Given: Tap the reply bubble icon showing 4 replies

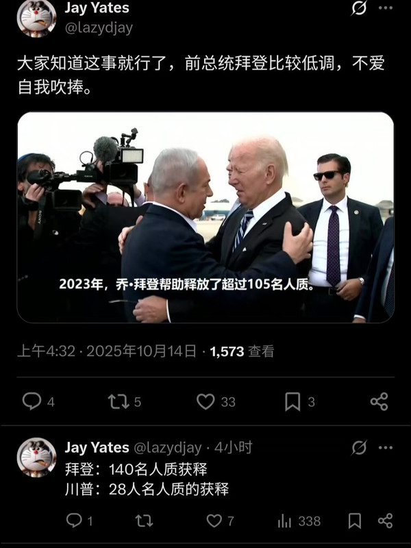Looking at the screenshot, I should [x=32, y=401].
